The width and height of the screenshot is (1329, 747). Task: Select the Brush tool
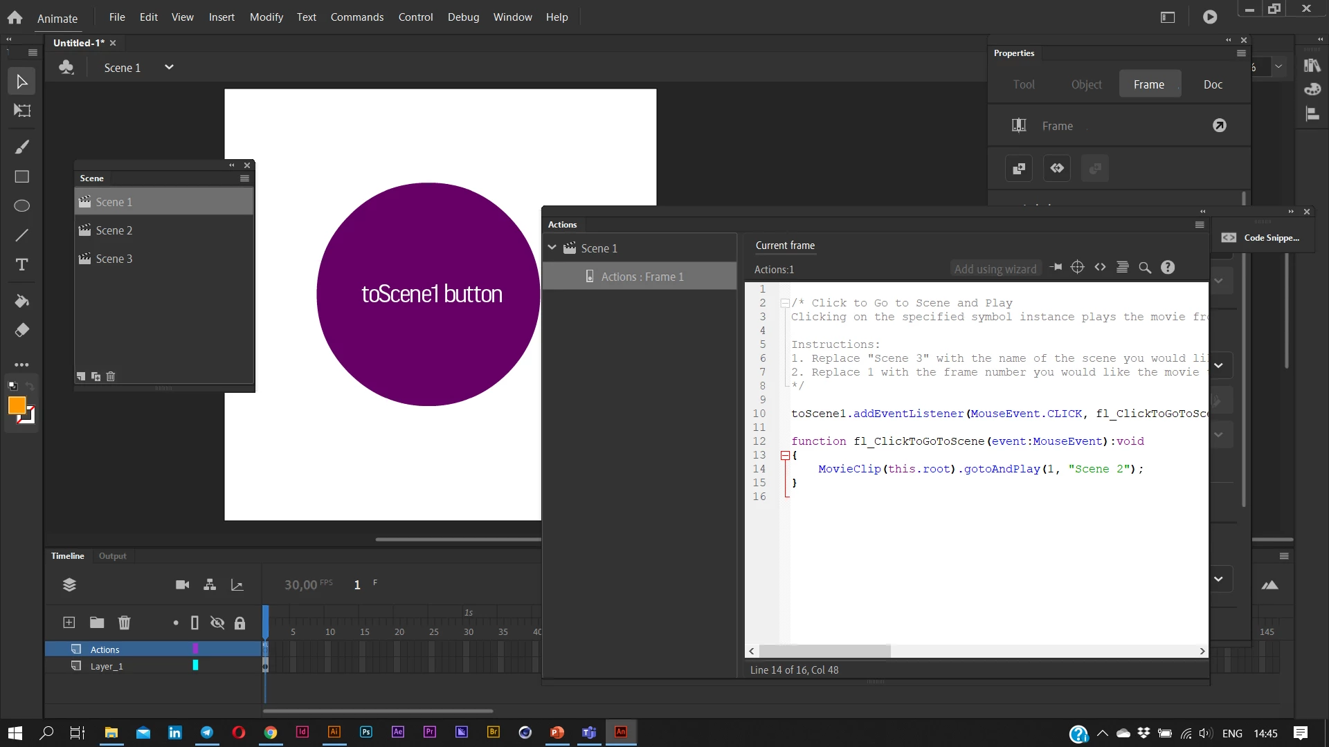pyautogui.click(x=22, y=147)
